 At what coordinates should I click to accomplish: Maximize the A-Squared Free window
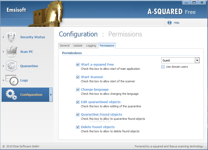[x=194, y=2]
